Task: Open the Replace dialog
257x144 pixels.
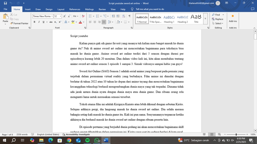Action: (217, 19)
